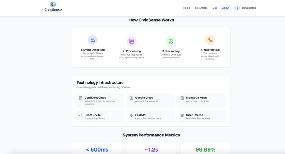The height and width of the screenshot is (154, 285).
Task: Click the '< 500ms' metric value
Action: tap(97, 150)
